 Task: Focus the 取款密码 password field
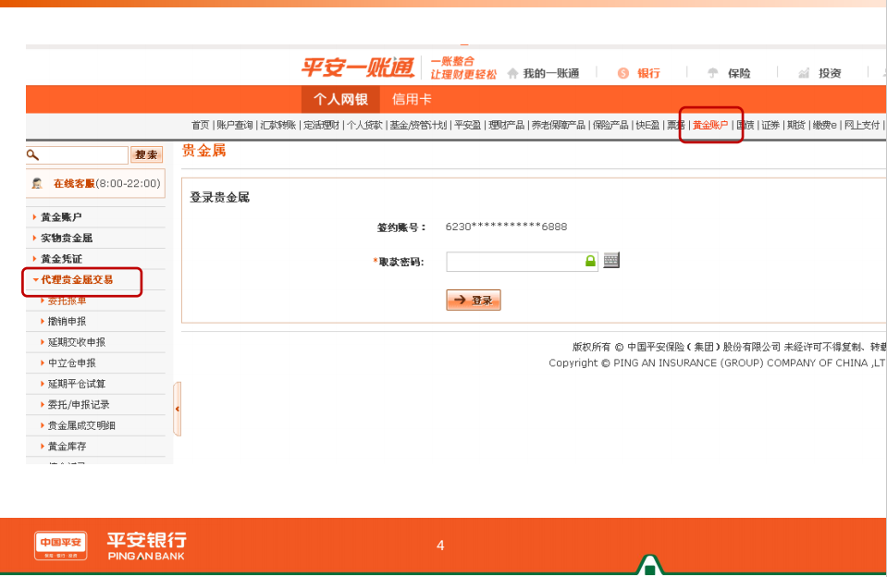522,262
